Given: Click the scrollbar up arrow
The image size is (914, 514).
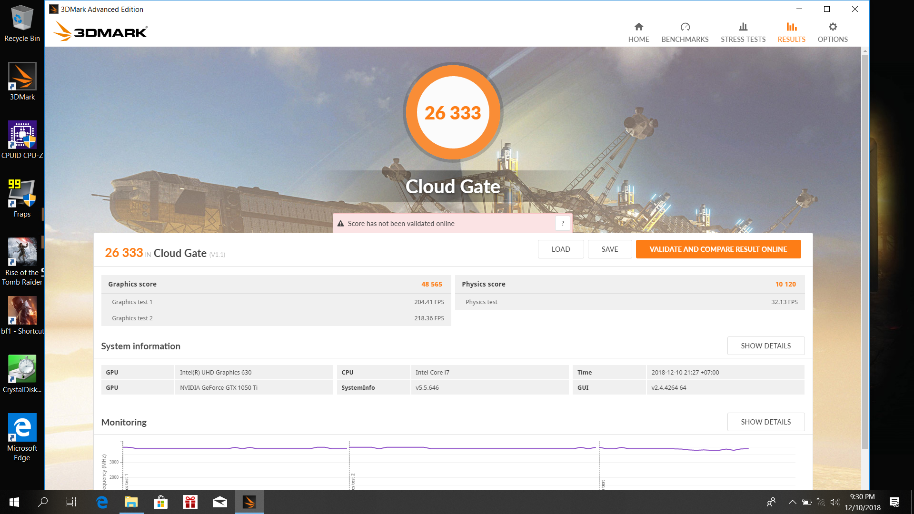Looking at the screenshot, I should 865,50.
